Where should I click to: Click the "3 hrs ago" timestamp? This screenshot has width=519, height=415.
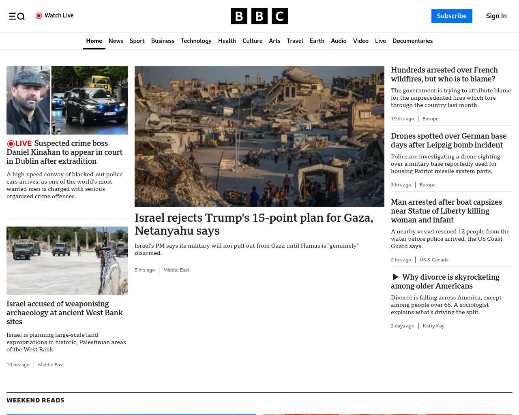401,185
